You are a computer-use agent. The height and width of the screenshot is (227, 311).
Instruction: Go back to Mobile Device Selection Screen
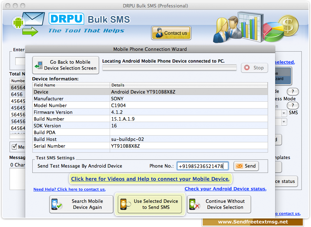click(x=66, y=65)
